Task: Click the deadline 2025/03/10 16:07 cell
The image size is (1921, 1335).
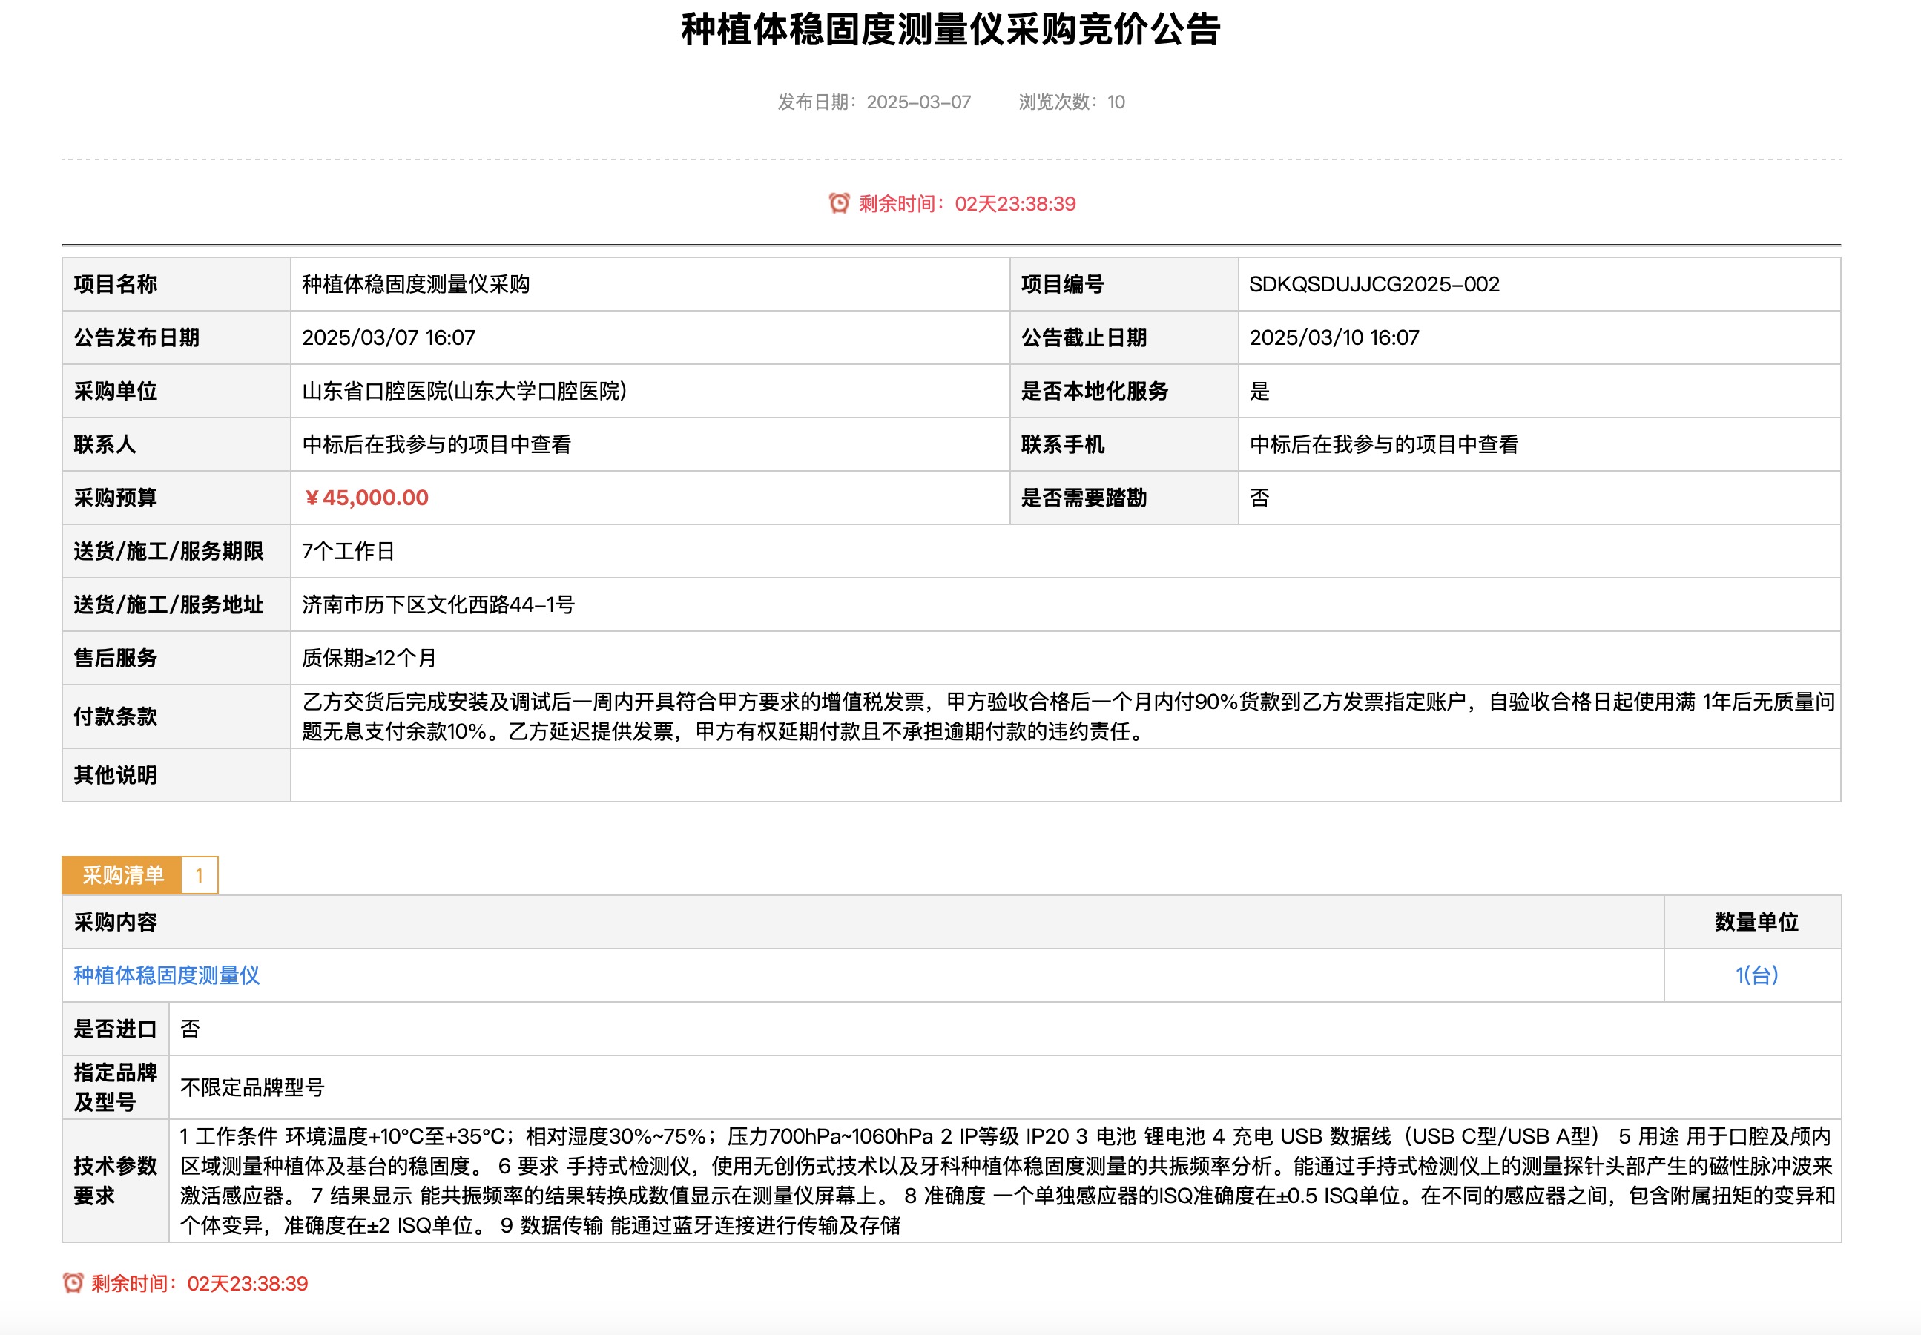Action: click(x=1334, y=338)
